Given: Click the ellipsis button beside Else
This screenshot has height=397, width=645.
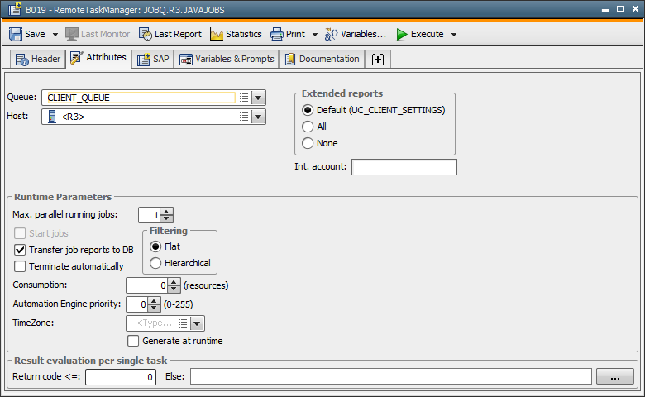Looking at the screenshot, I should (614, 377).
